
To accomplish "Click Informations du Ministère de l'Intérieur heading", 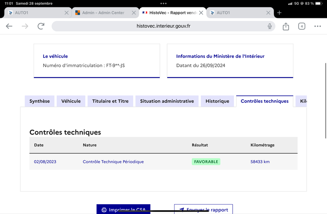I will [220, 56].
